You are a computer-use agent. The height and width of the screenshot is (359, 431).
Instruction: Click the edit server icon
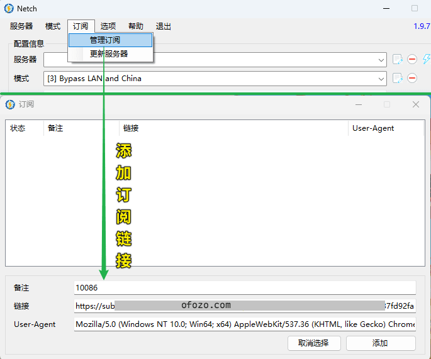(x=397, y=59)
